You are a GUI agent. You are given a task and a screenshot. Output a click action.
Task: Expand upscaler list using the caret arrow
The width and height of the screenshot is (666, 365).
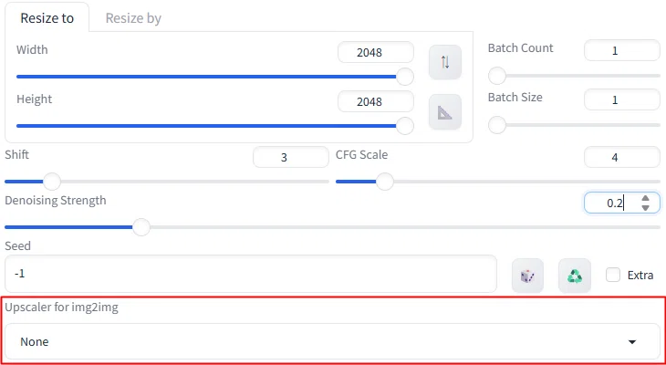(x=632, y=341)
